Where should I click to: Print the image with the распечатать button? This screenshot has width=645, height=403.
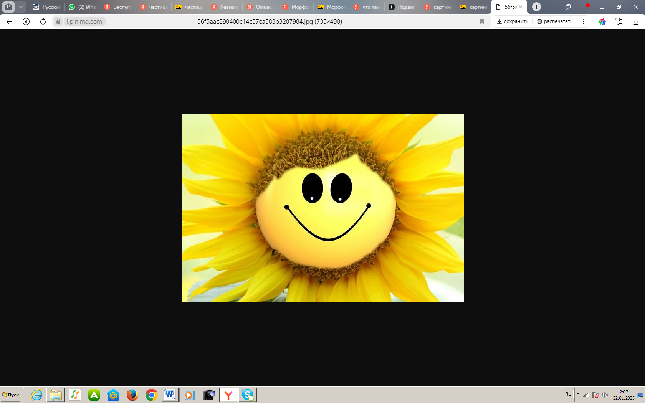[555, 21]
